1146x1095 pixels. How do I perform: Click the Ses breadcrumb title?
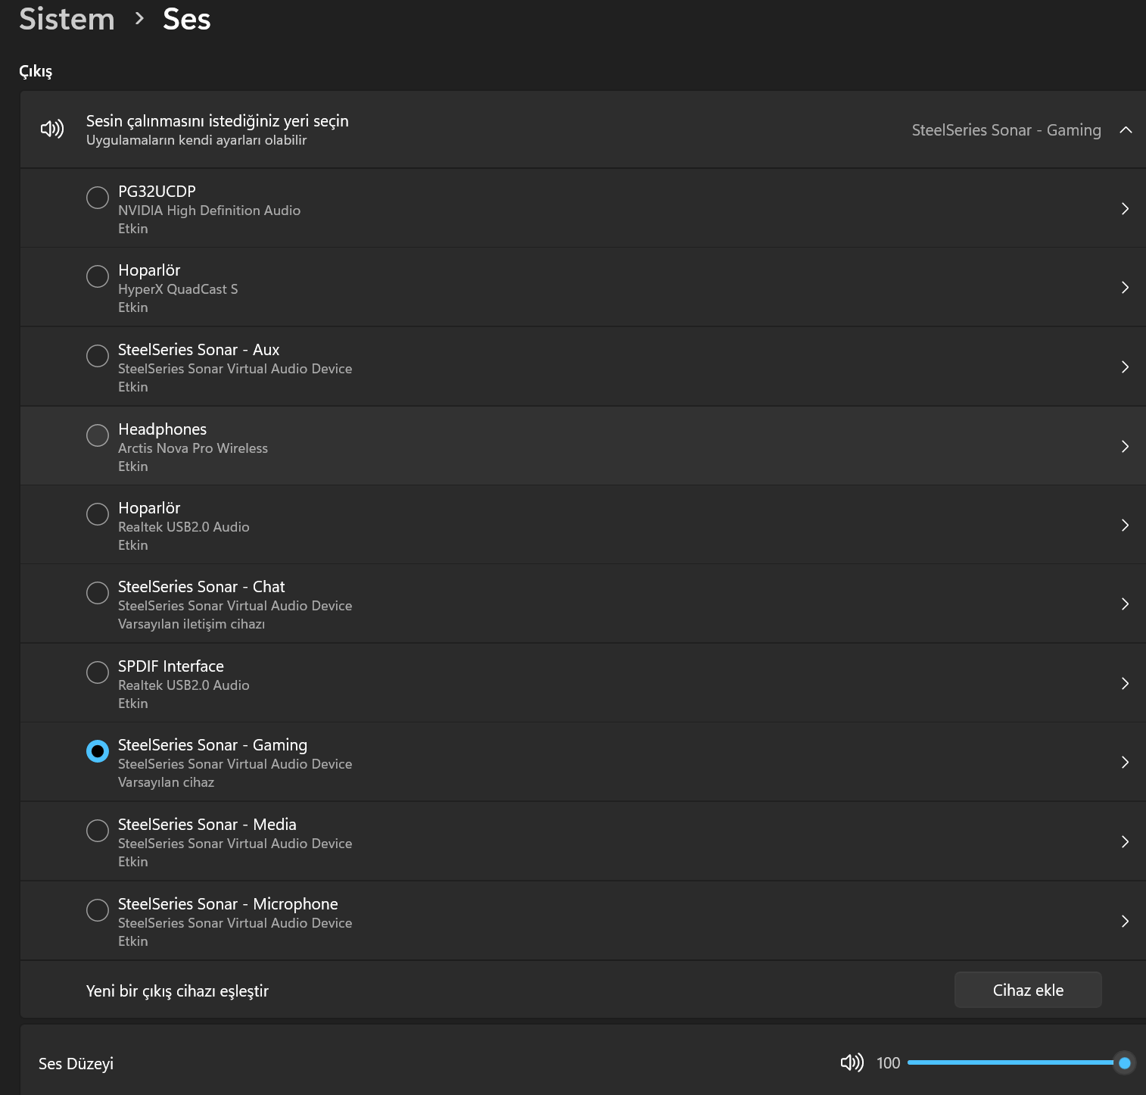point(187,19)
